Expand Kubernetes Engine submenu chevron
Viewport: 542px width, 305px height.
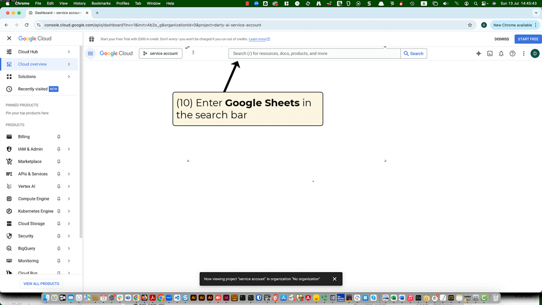point(69,211)
